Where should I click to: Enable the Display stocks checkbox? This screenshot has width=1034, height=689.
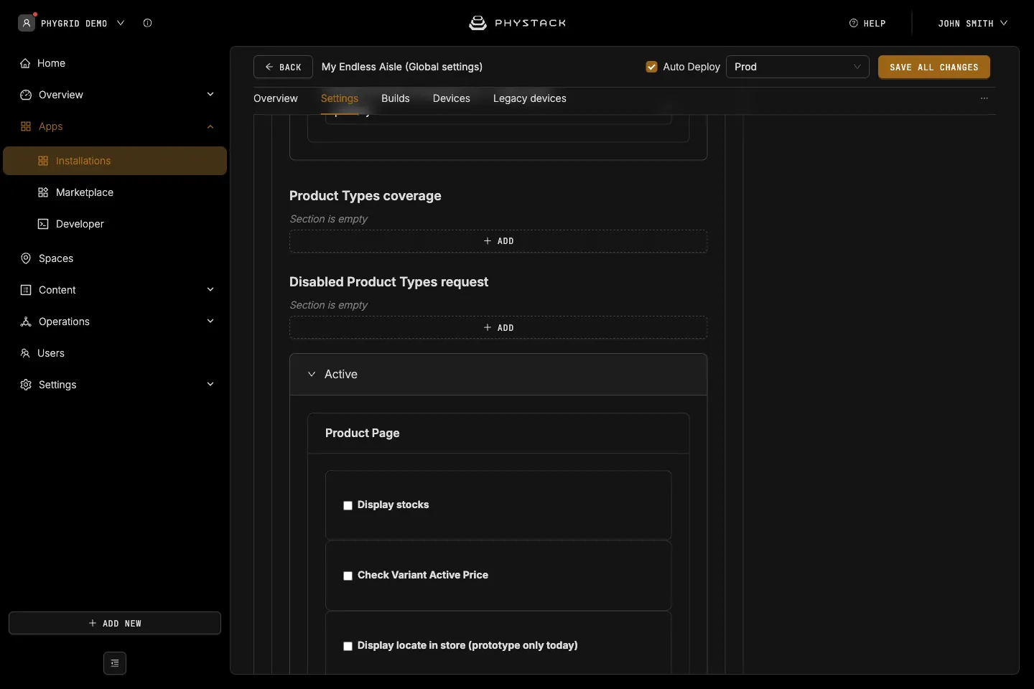click(348, 505)
